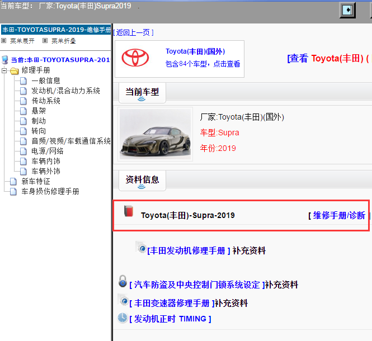Open 发动机/混合动力系统 in the tree
This screenshot has width=372, height=341.
(x=65, y=91)
